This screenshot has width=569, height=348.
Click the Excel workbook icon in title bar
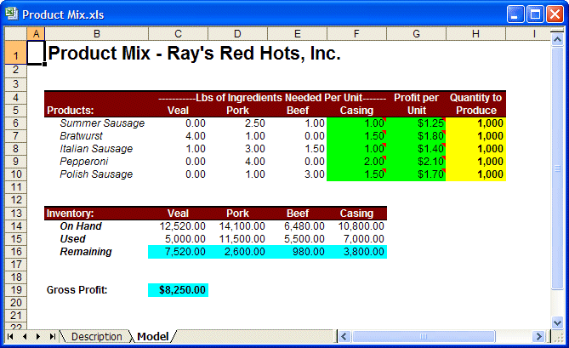coord(12,14)
